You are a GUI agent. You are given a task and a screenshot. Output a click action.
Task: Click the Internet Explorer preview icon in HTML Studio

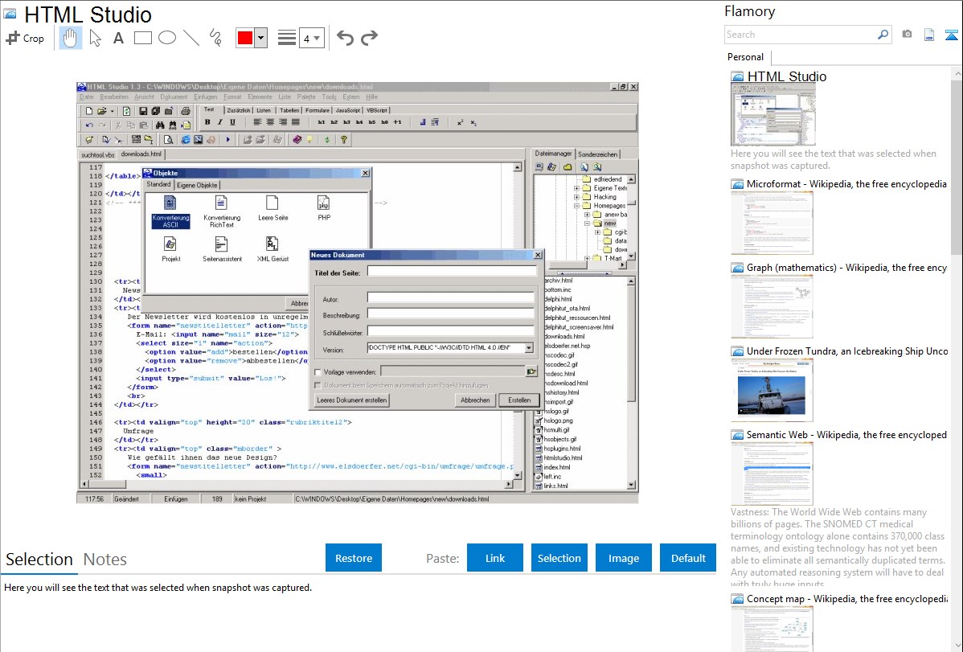[186, 140]
